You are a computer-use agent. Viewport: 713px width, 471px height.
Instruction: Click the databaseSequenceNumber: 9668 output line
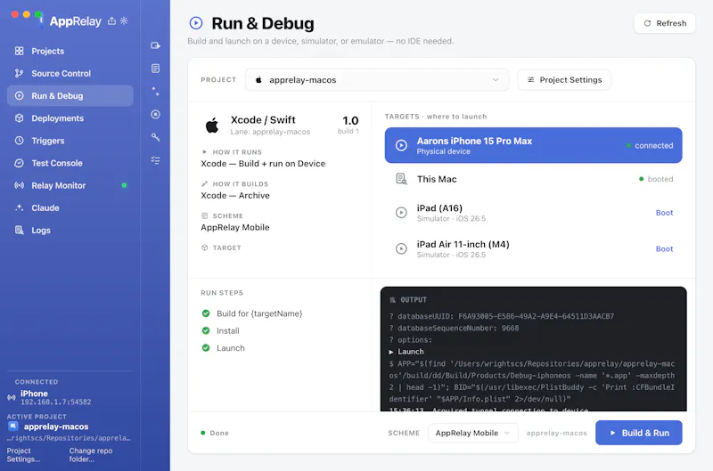[x=454, y=328]
